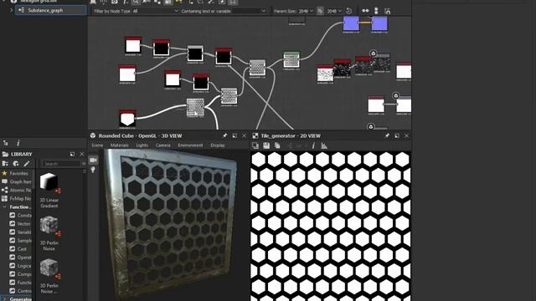Screen dimensions: 536x301
Task: Click the edit pencil icon in Library toolbar
Action: click(x=27, y=164)
